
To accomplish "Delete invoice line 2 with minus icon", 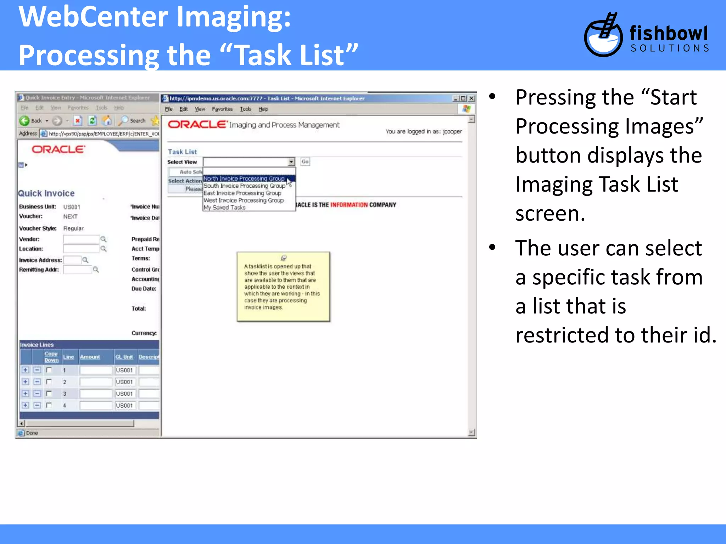I will coord(37,382).
